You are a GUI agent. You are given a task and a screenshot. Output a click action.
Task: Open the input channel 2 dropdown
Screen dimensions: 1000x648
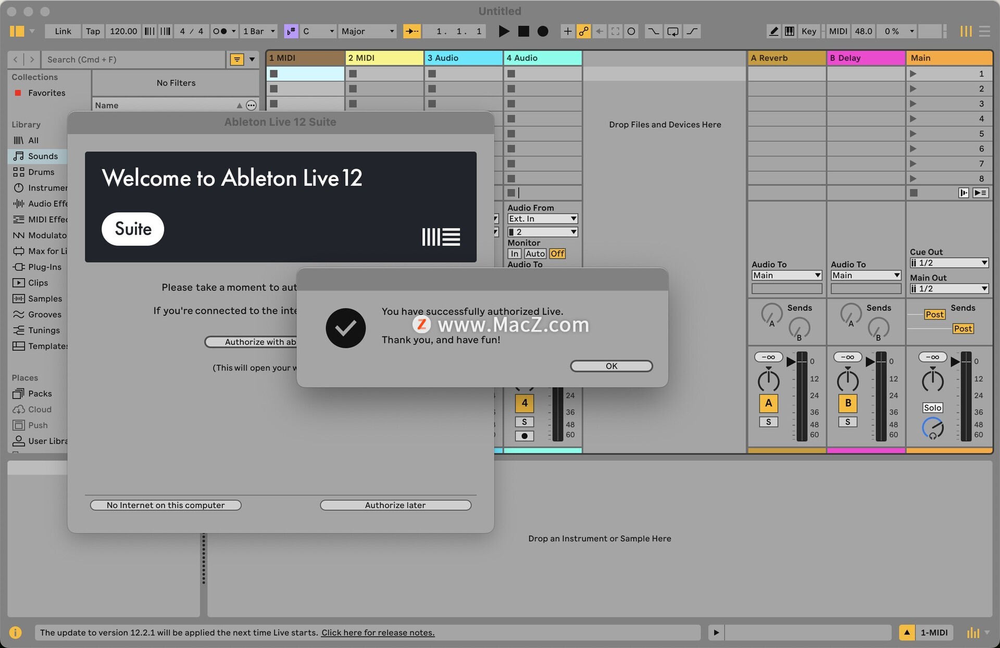coord(543,232)
